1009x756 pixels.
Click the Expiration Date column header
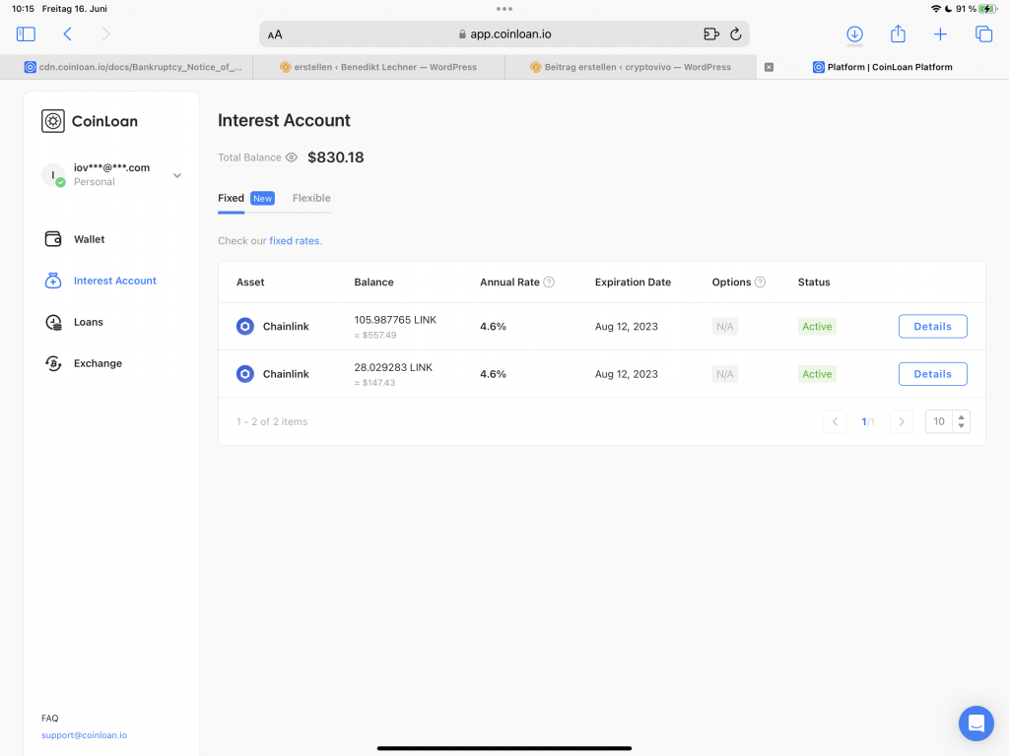633,283
